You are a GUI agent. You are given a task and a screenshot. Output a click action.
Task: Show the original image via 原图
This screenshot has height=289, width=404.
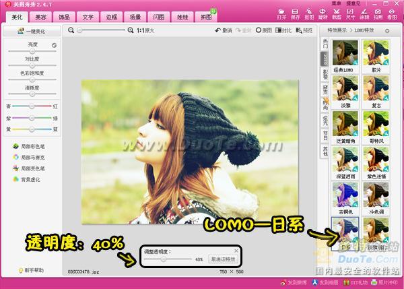pos(263,30)
